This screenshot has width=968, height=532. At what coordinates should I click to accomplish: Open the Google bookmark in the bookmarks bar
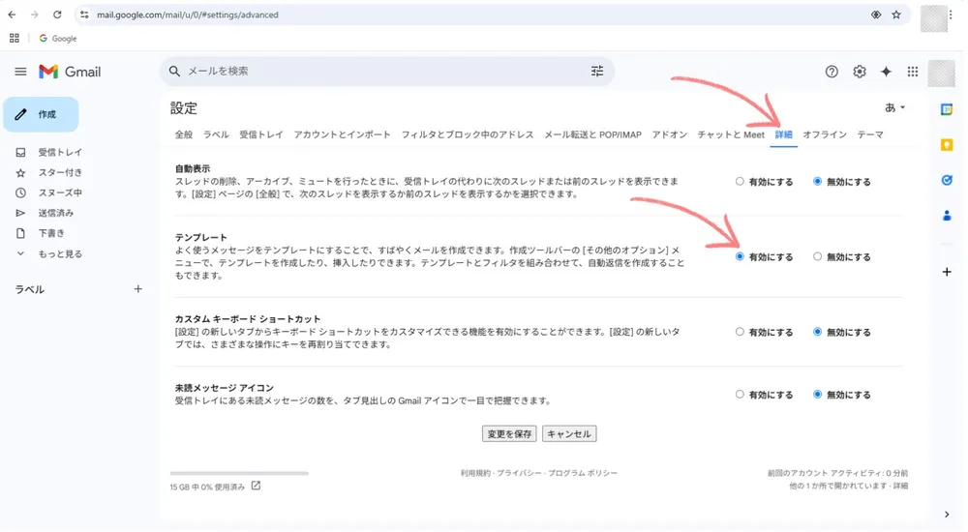tap(58, 39)
